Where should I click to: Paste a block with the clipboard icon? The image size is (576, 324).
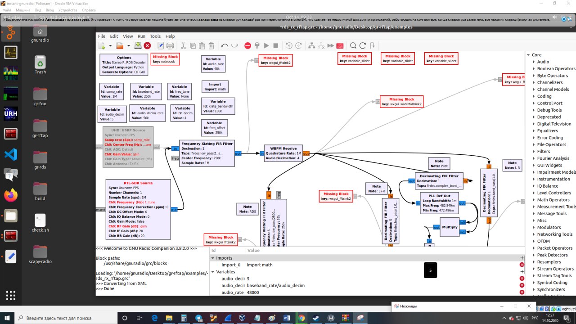[202, 45]
